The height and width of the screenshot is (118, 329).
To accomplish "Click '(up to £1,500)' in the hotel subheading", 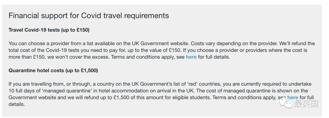I will (82, 70).
